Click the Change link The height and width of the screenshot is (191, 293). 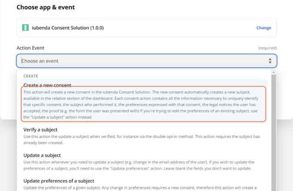pyautogui.click(x=263, y=28)
